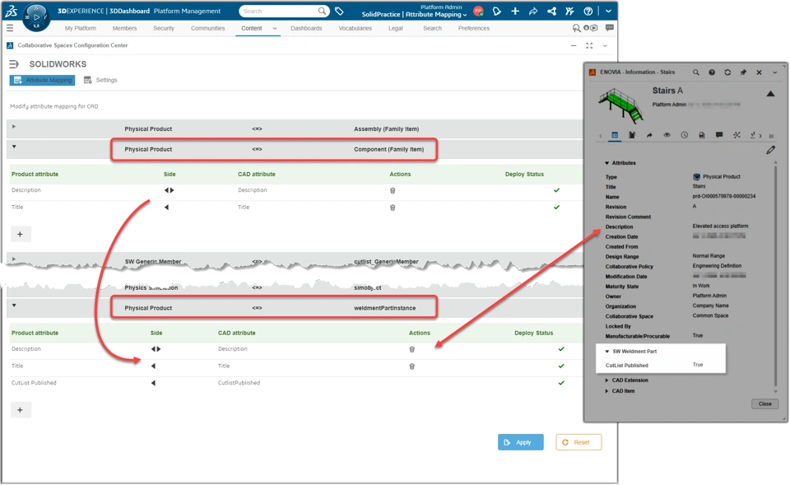790x485 pixels.
Task: Open the user profile avatar
Action: tap(478, 11)
